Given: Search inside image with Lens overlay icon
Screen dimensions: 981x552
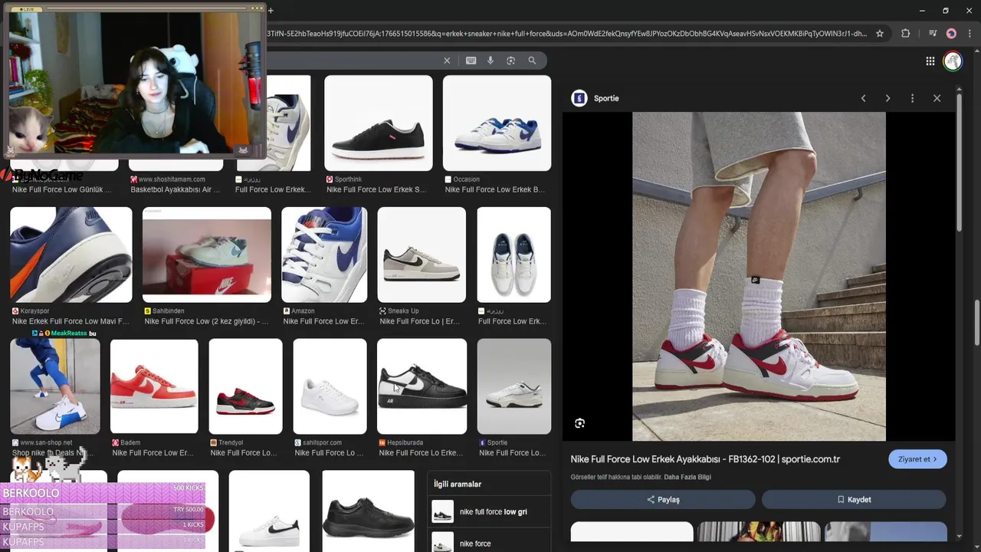Looking at the screenshot, I should [x=580, y=423].
